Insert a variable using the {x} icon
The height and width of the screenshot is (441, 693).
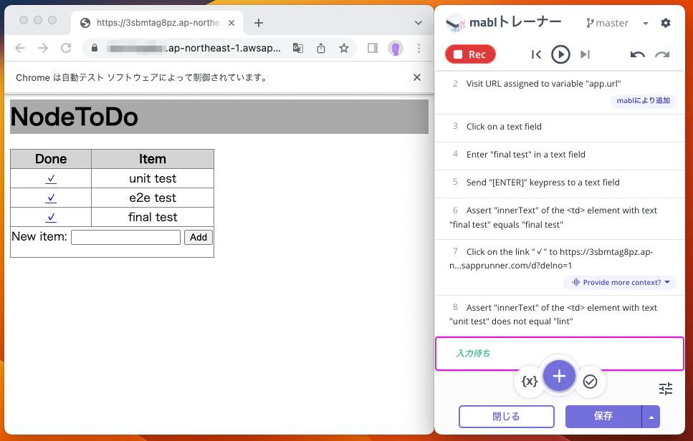coord(529,382)
